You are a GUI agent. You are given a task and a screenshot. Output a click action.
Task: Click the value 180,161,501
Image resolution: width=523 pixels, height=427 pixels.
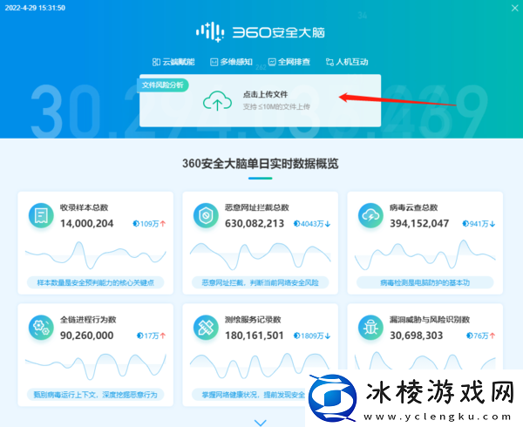255,335
